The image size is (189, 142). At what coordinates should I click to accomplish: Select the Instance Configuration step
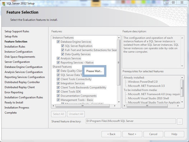pos(18,52)
